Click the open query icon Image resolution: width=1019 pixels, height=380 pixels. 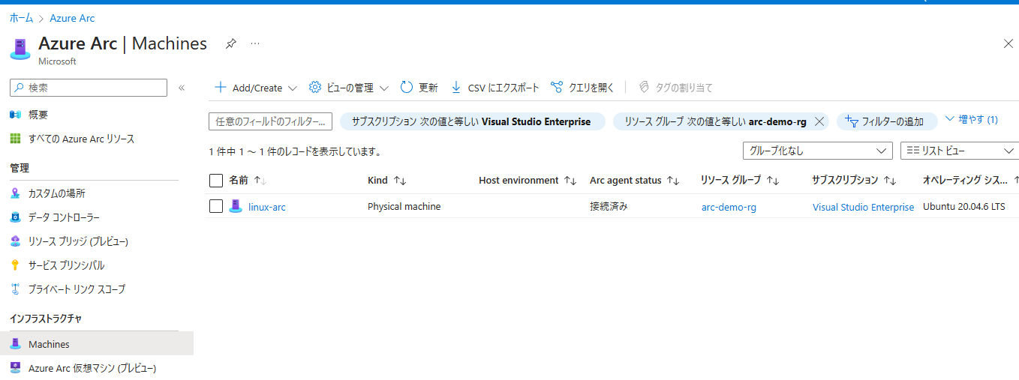pos(557,88)
